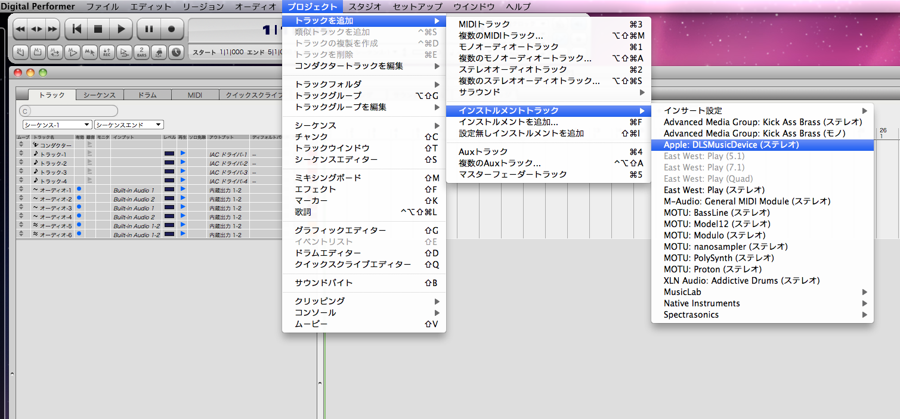The image size is (900, 419).
Task: Click the memory cursor-select icon
Action: pos(89,52)
